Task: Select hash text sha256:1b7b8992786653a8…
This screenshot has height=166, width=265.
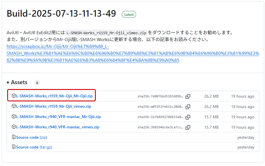Action: (x=160, y=117)
